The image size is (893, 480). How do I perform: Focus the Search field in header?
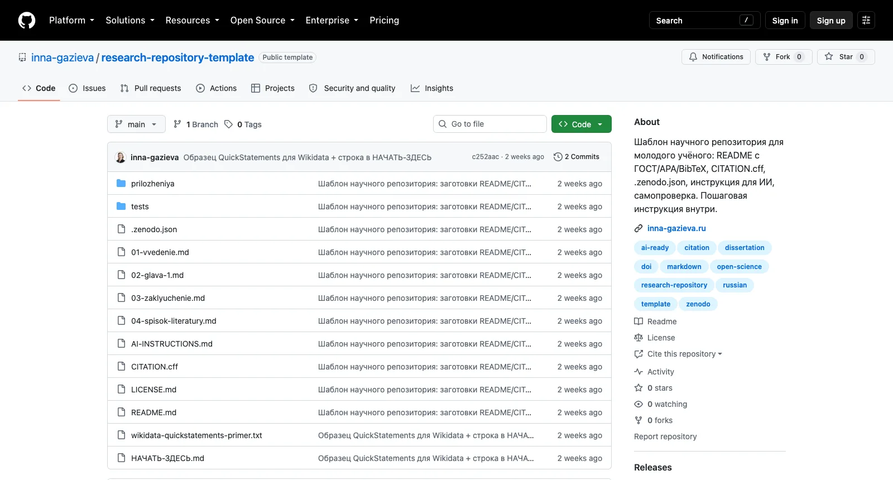coord(704,20)
